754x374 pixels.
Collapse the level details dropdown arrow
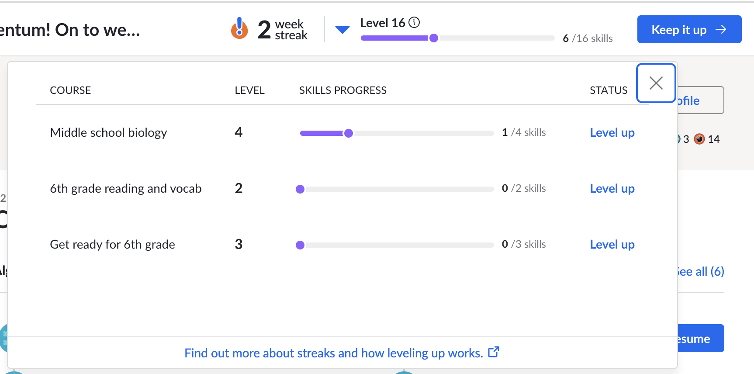tap(342, 30)
